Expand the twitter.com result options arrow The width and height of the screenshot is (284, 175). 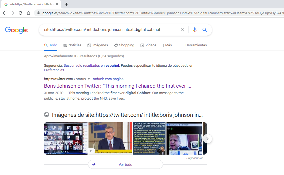tap(88, 79)
